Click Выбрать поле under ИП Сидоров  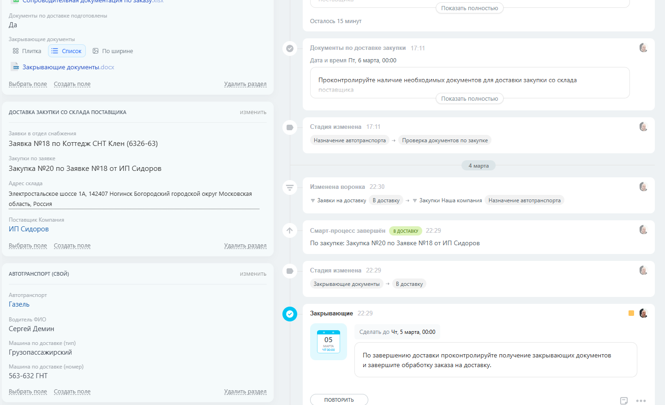[x=28, y=246]
